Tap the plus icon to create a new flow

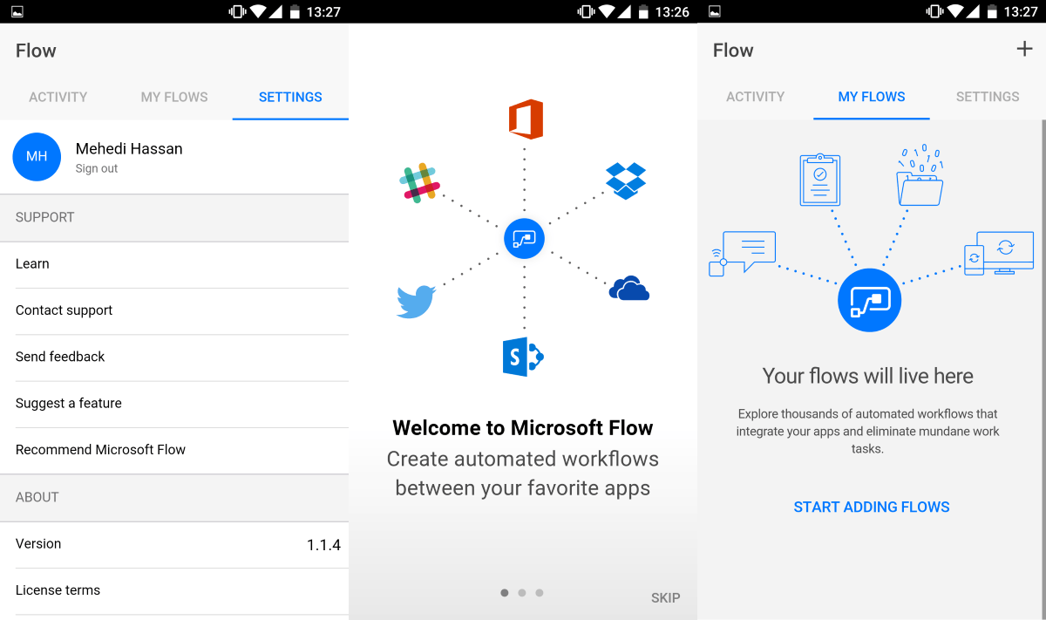tap(1024, 49)
